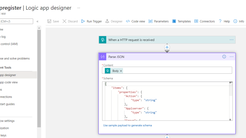
Task: Open Diagnose and solve problems in sidebar
Action: point(15,59)
